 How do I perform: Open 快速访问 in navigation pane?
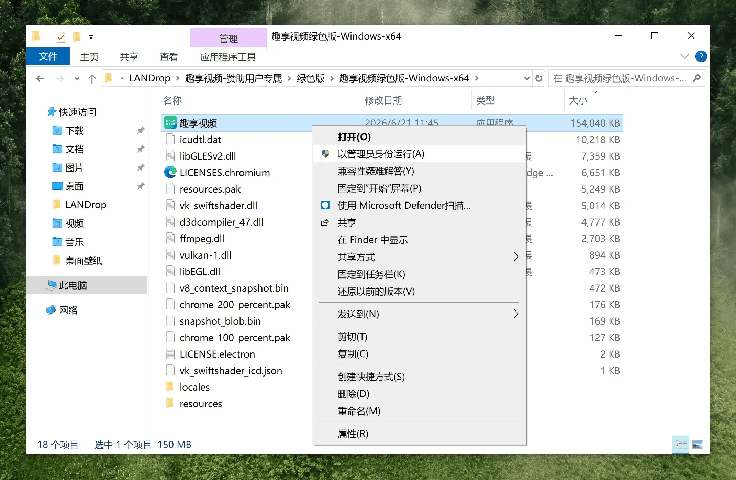[71, 112]
